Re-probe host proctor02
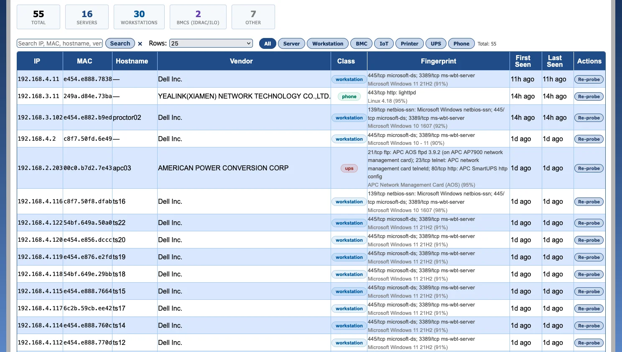 coord(589,118)
